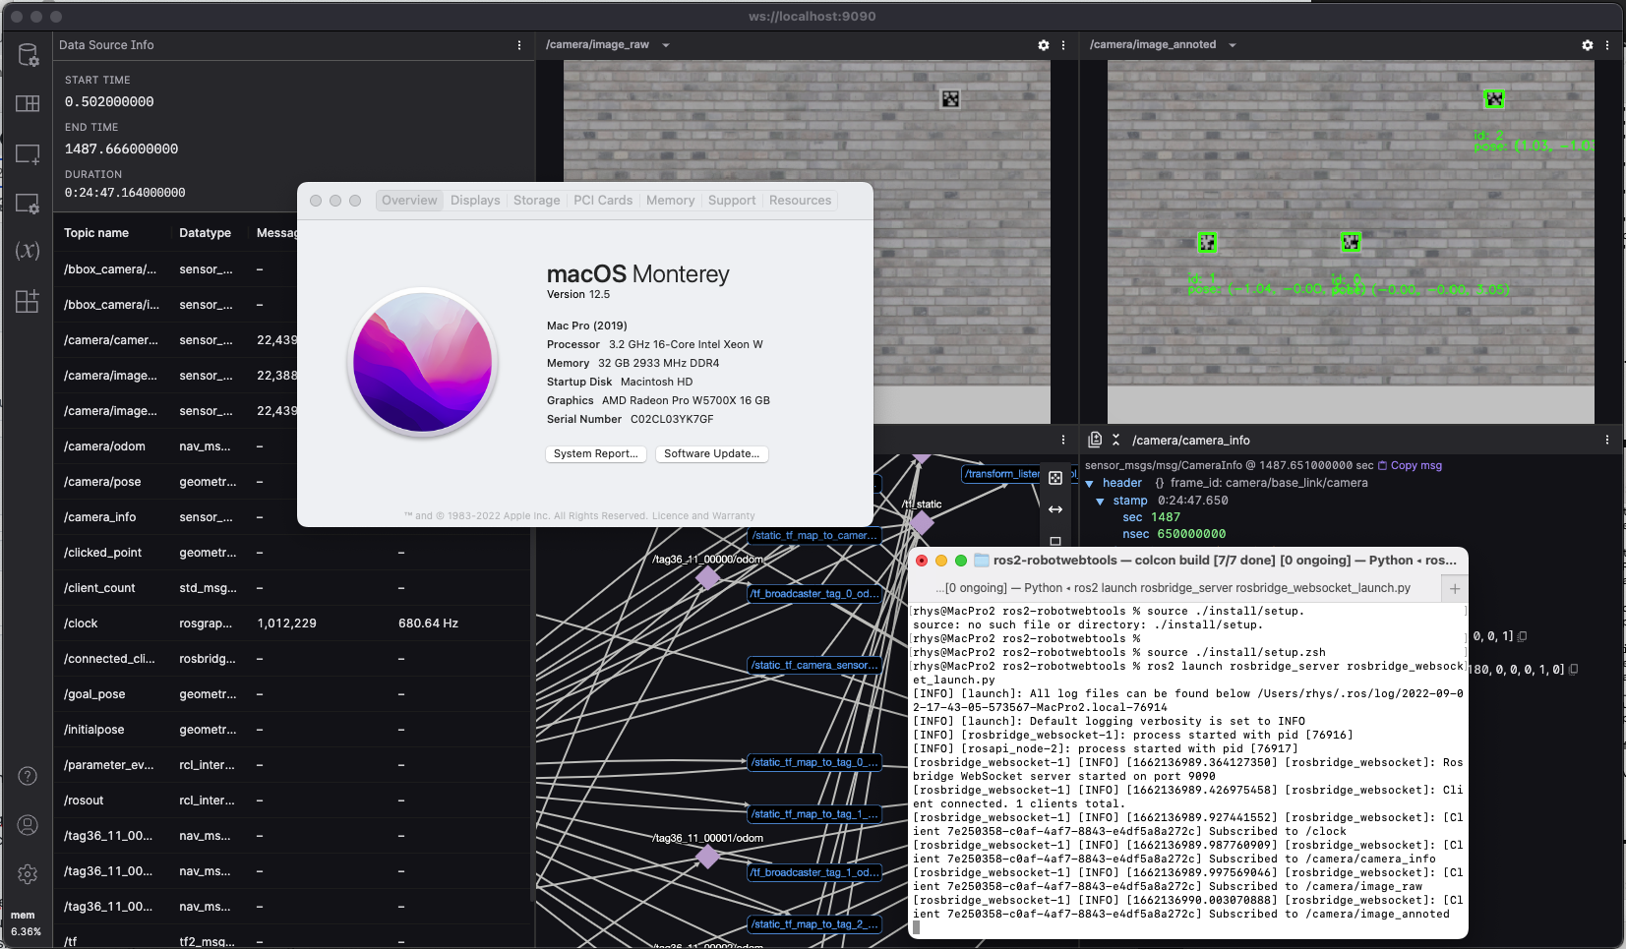Open the Preferences gear icon in sidebar
The image size is (1626, 949).
click(28, 873)
